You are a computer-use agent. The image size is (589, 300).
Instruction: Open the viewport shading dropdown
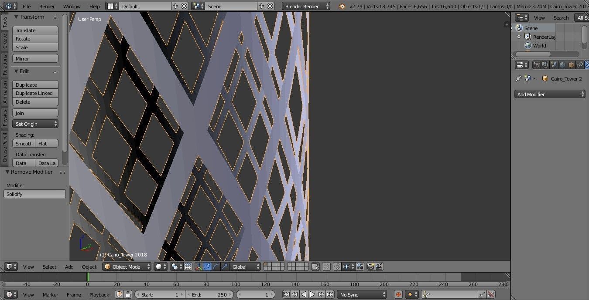point(160,266)
